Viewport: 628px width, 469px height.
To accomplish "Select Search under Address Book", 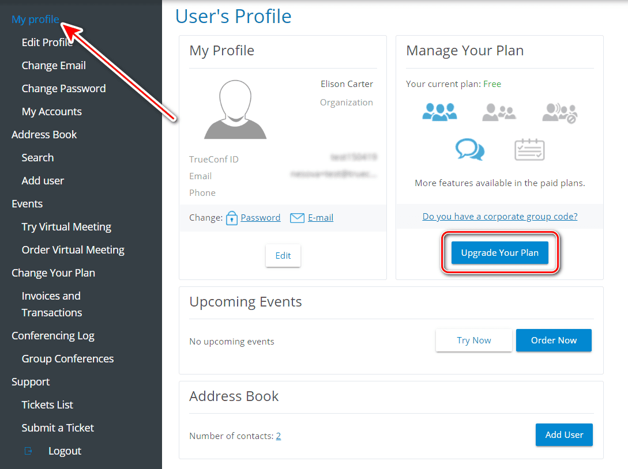I will (x=37, y=158).
